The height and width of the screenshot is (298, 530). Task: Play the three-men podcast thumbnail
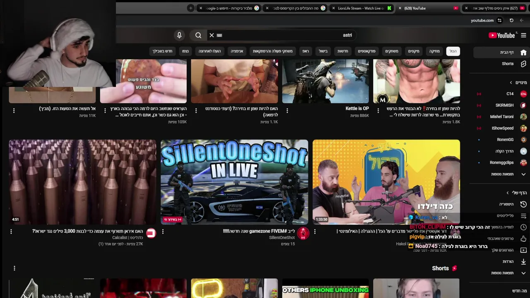click(386, 182)
